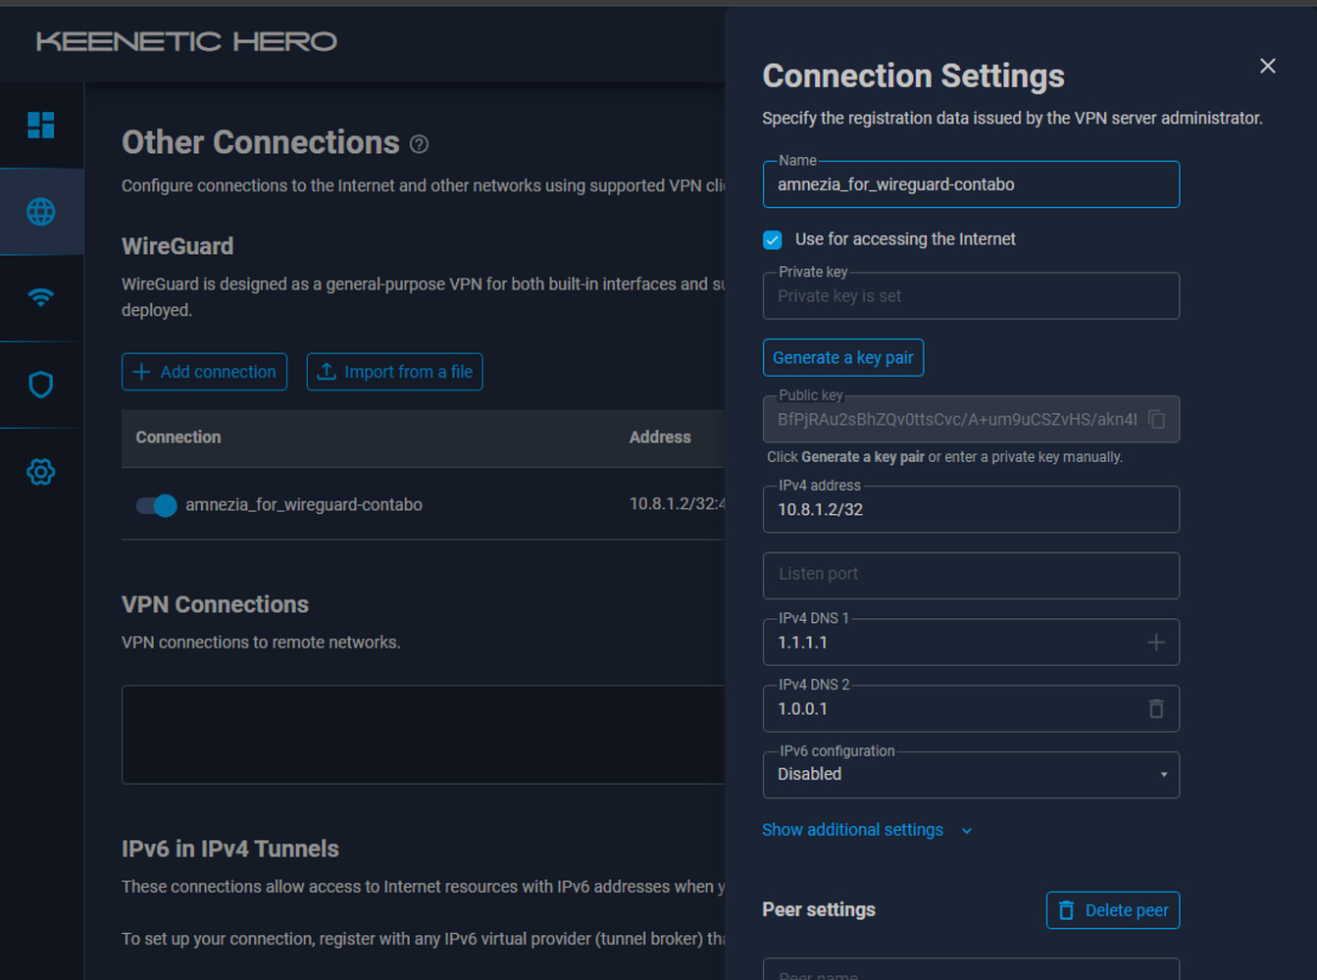Toggle the amnezia_for_wireguard-contabo connection switch

point(156,505)
